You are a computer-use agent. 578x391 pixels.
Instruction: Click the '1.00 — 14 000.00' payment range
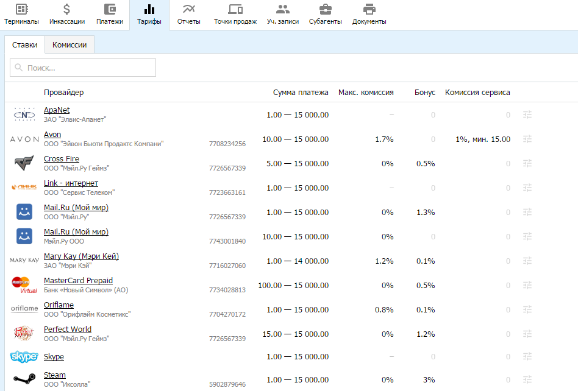[x=298, y=261]
